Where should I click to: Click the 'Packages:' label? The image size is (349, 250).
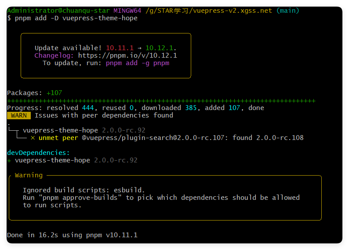[25, 93]
